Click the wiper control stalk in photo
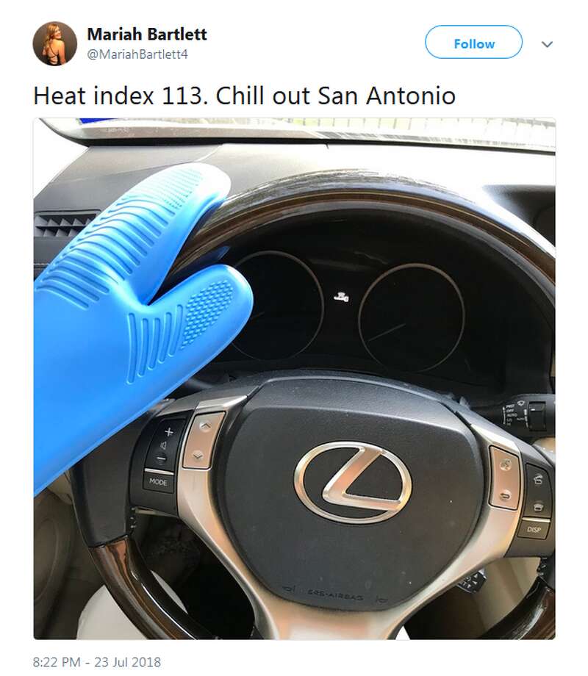Viewport: 588px width, 676px height. pyautogui.click(x=525, y=413)
